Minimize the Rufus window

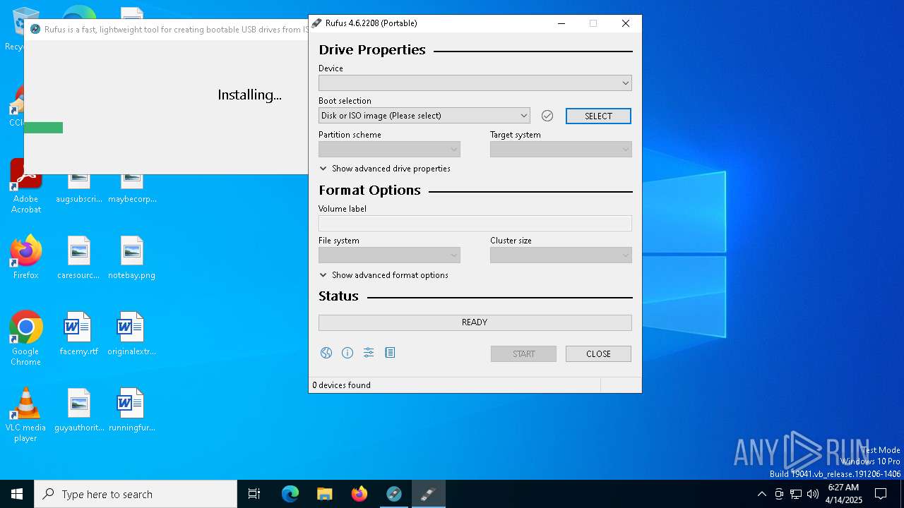pyautogui.click(x=561, y=23)
